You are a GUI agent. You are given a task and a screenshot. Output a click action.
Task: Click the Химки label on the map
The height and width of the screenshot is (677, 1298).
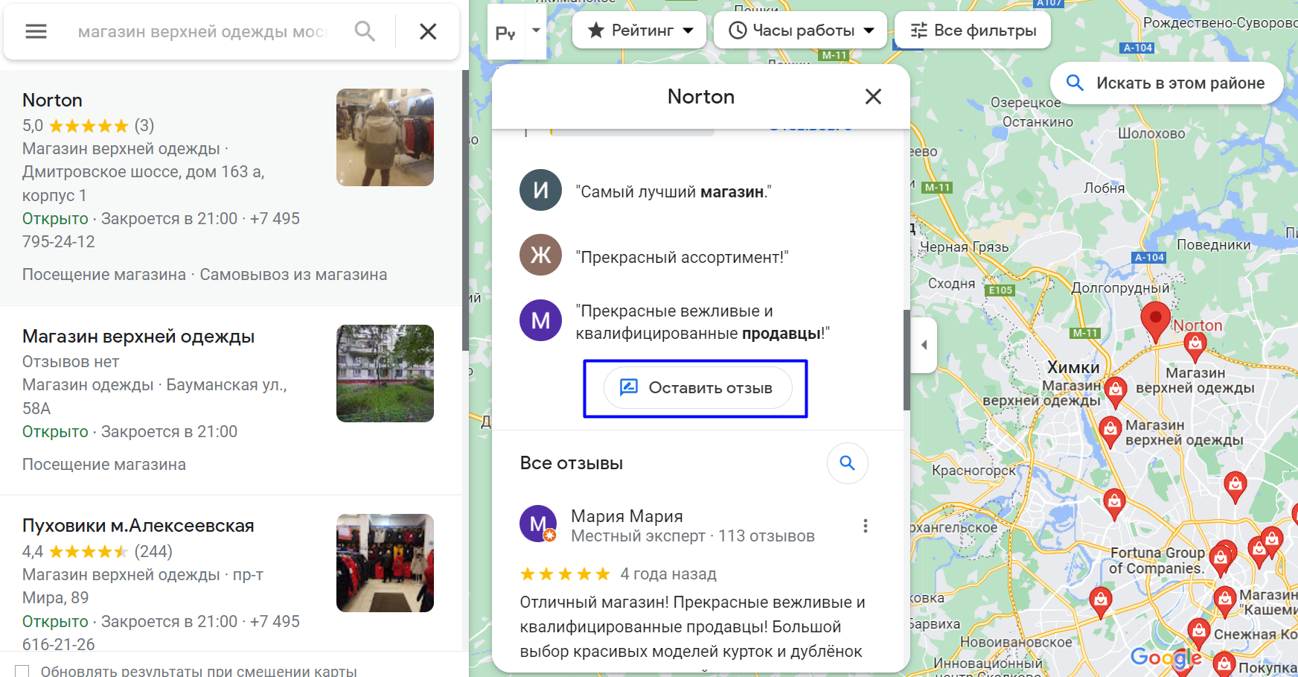1073,367
